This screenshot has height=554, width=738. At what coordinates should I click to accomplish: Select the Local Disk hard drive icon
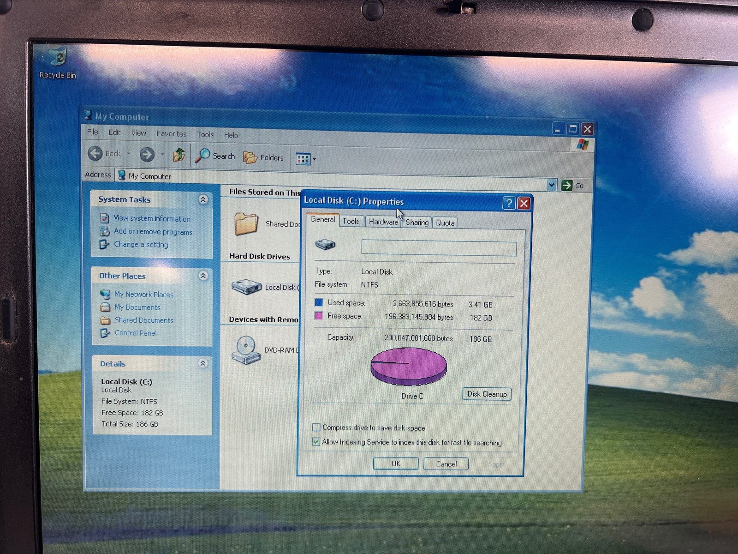[246, 287]
